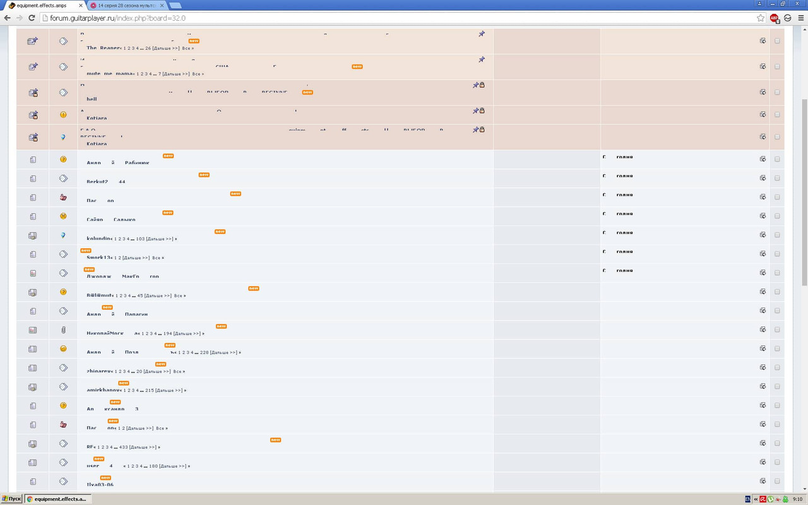Click 'Дальше >>' in zhigarev topic row
808x505 pixels.
pos(157,372)
